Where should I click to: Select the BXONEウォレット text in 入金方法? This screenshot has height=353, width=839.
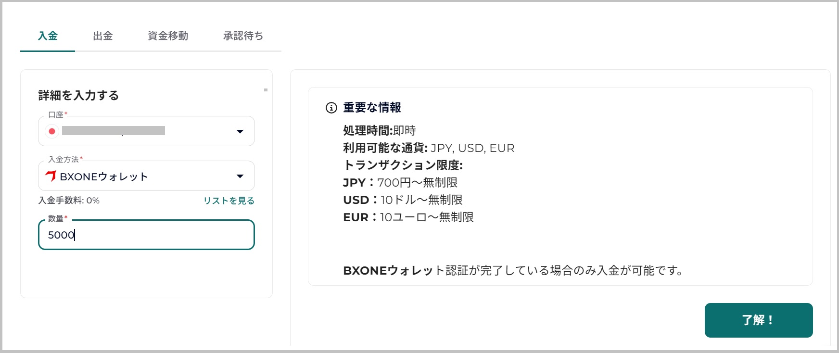(104, 177)
